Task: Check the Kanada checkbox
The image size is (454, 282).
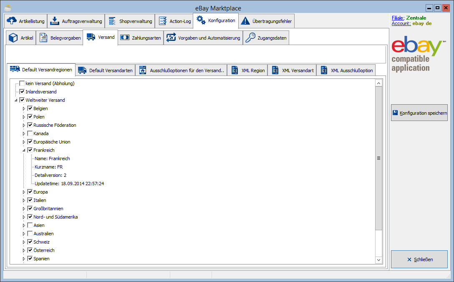Action: point(30,133)
